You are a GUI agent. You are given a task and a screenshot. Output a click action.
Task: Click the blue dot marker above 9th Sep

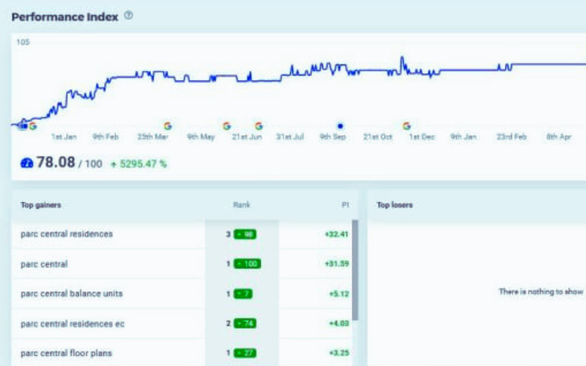[x=340, y=126]
